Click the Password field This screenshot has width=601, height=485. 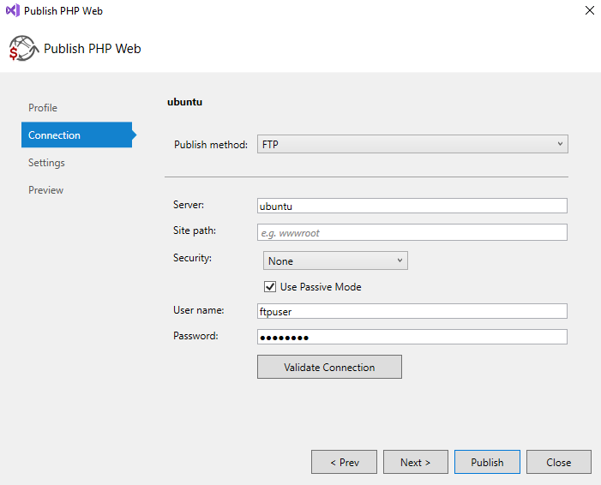tap(412, 337)
